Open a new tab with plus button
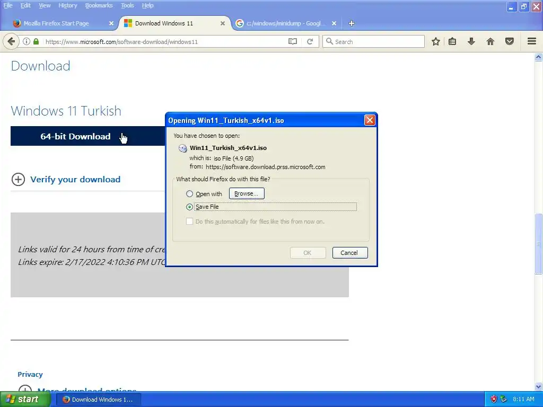Image resolution: width=543 pixels, height=407 pixels. [352, 23]
